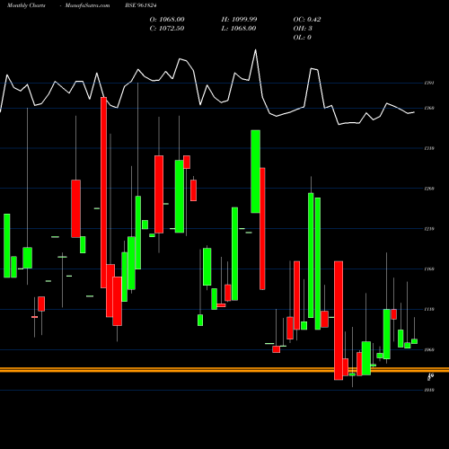
Task: Click the open value "O: 1068.00"
Action: [167, 20]
